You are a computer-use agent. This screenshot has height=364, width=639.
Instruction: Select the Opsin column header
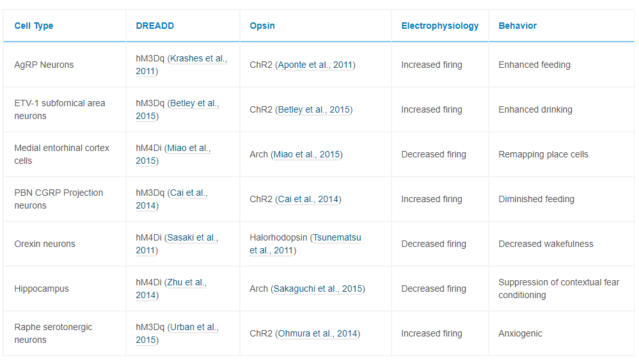click(262, 26)
